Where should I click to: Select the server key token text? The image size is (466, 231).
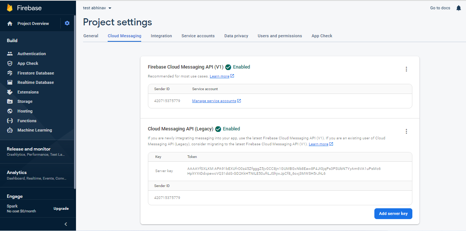pyautogui.click(x=284, y=171)
